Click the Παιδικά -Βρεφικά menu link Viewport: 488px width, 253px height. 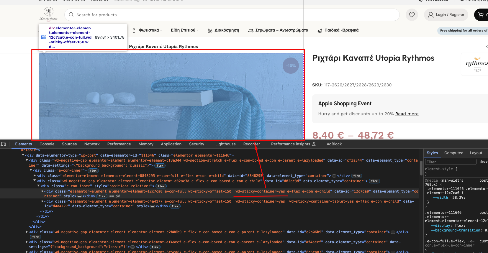(342, 30)
